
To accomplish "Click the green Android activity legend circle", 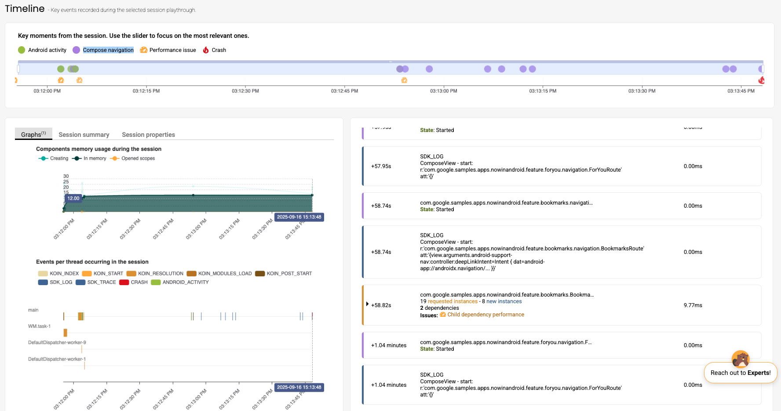I will (x=22, y=50).
